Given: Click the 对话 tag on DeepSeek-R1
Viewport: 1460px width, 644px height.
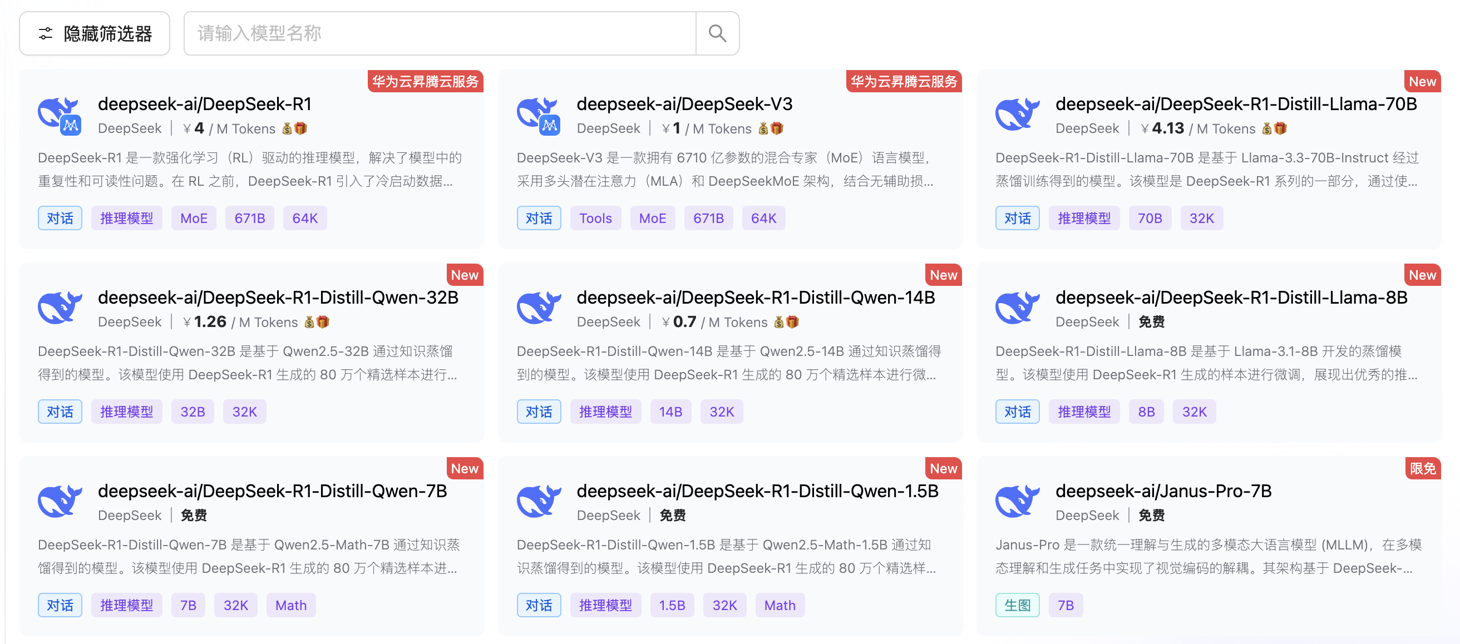Looking at the screenshot, I should 60,218.
